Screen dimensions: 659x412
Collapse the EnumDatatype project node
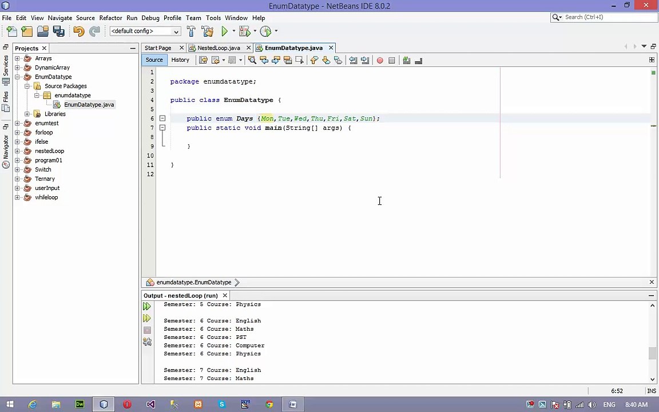pos(17,77)
